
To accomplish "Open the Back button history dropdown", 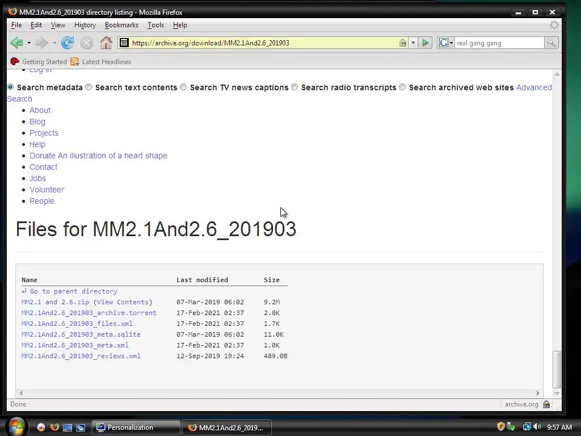I will (x=29, y=43).
